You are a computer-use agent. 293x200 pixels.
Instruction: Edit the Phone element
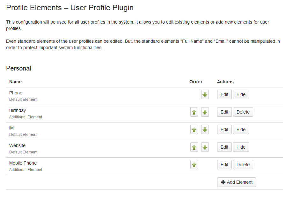[224, 94]
